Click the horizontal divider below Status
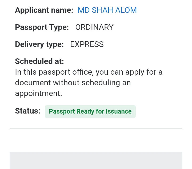Image resolution: width=192 pixels, height=169 pixels. click(x=96, y=128)
